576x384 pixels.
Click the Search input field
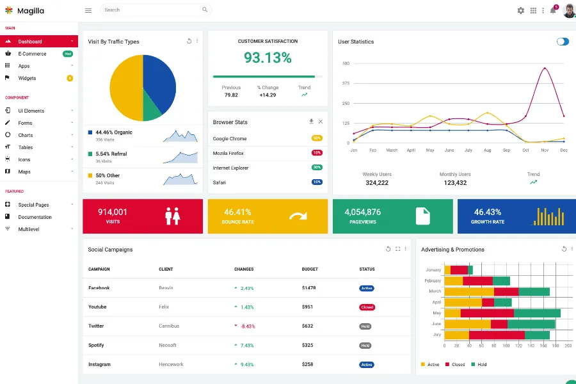(x=151, y=10)
